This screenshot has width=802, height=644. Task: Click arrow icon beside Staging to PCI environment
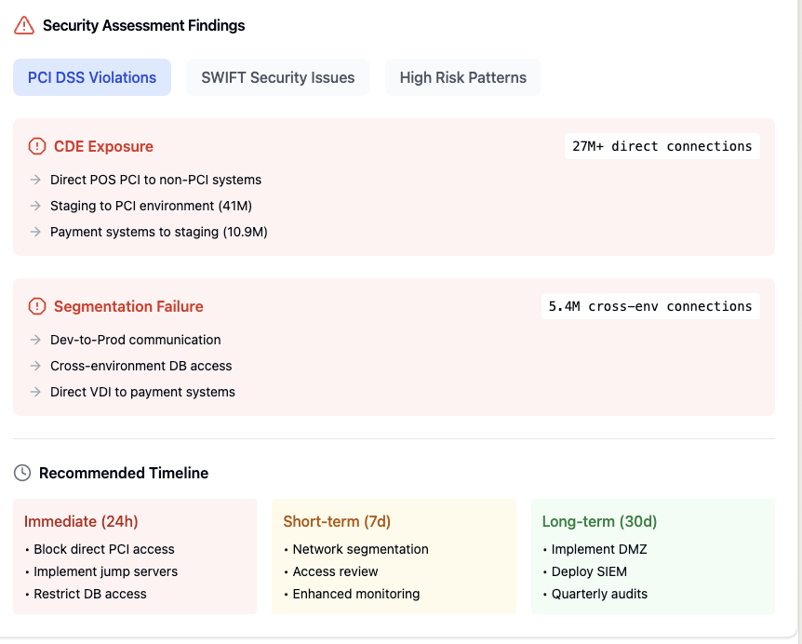click(x=35, y=206)
